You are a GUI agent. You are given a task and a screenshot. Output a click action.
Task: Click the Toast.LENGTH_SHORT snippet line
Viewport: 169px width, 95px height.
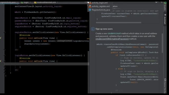(x=144, y=80)
